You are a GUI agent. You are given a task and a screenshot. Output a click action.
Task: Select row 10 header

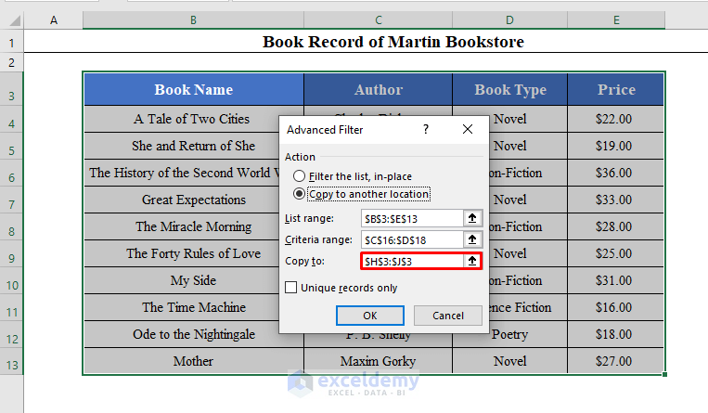[12, 280]
